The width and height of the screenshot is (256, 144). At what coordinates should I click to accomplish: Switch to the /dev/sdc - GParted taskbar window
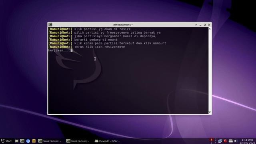[x=107, y=141]
